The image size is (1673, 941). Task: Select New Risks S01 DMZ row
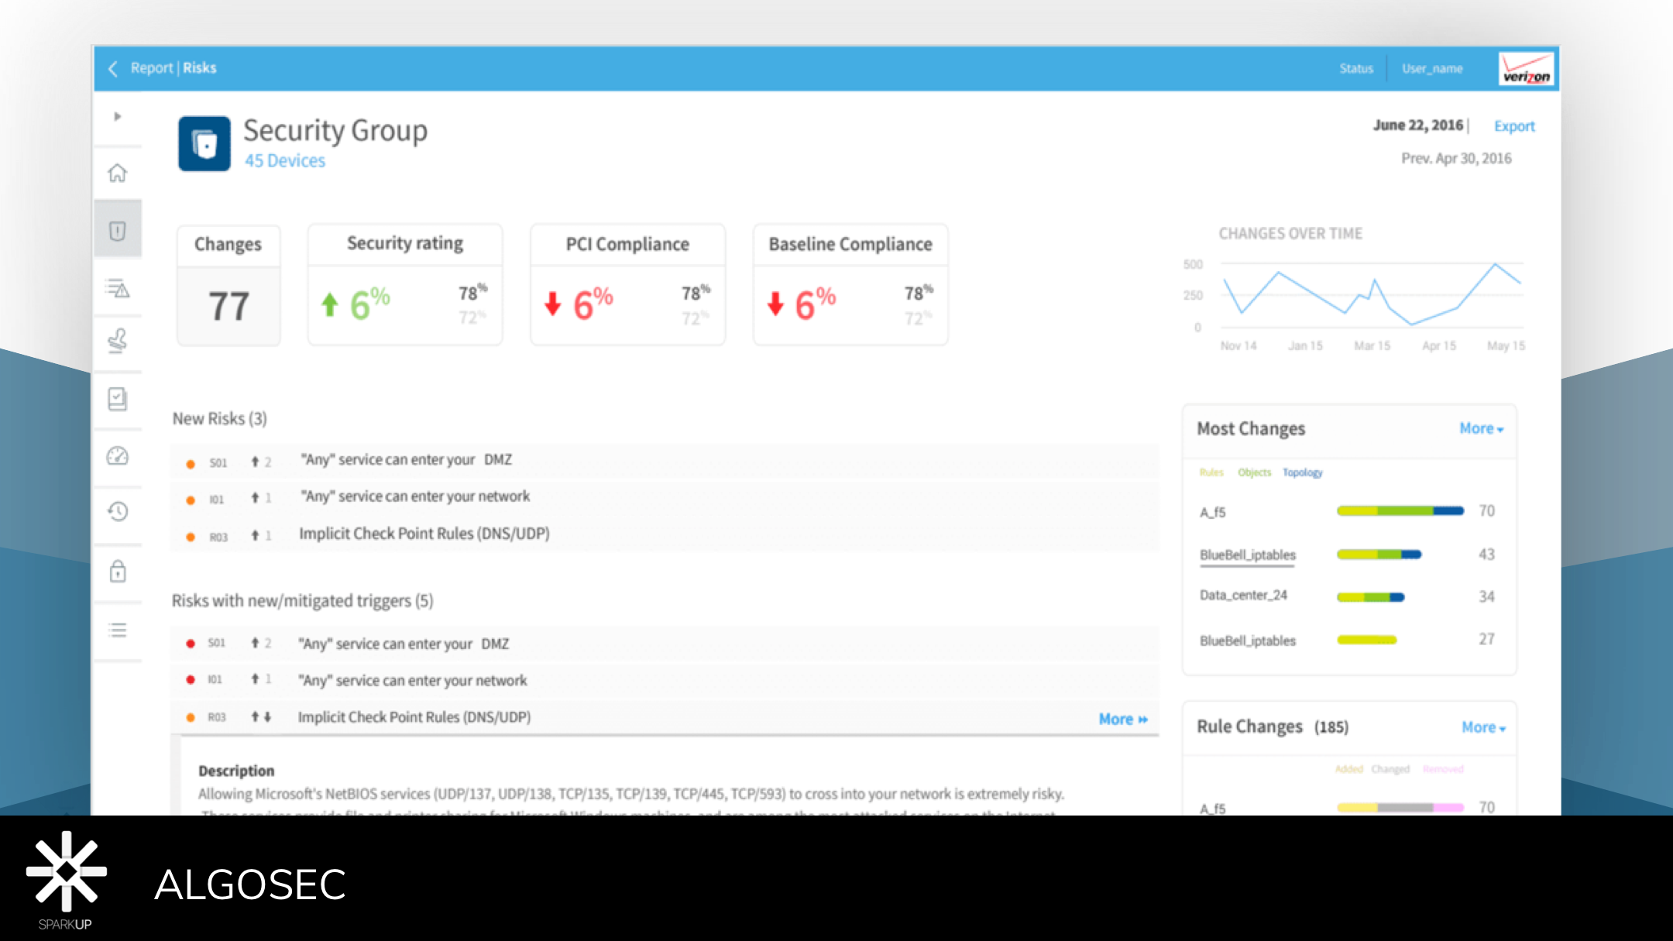pos(665,461)
